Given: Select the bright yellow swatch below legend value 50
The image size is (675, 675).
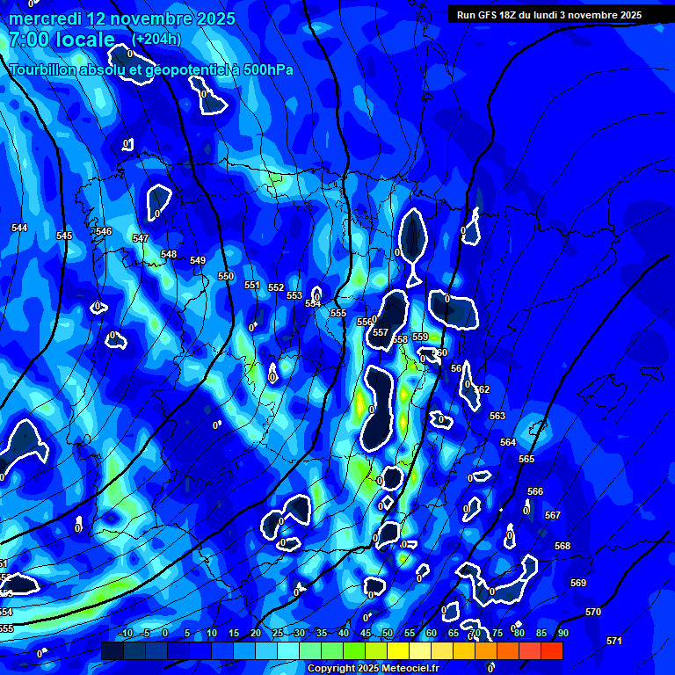Looking at the screenshot, I should (x=397, y=651).
